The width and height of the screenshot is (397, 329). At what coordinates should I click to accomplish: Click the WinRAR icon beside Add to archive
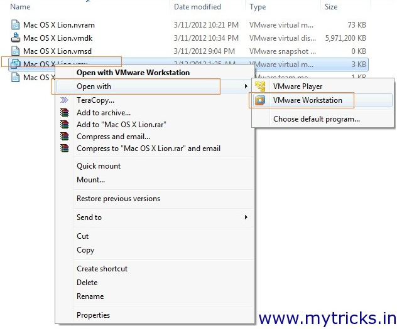pos(64,112)
